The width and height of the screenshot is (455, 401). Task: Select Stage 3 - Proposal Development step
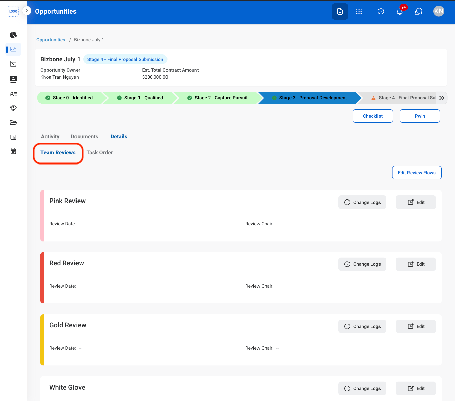[309, 98]
